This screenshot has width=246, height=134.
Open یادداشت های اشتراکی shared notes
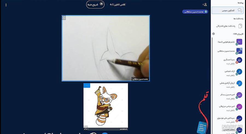(227, 26)
